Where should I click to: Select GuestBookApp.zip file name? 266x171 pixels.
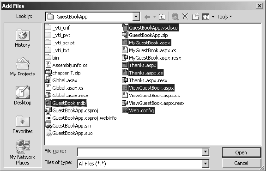click(148, 35)
